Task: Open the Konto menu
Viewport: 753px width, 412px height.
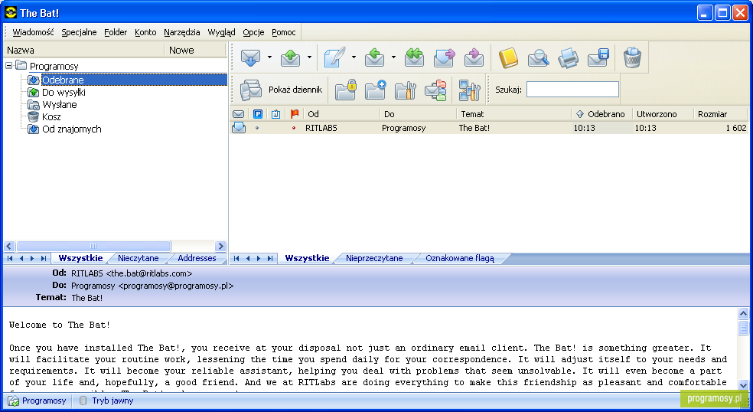Action: (x=145, y=32)
